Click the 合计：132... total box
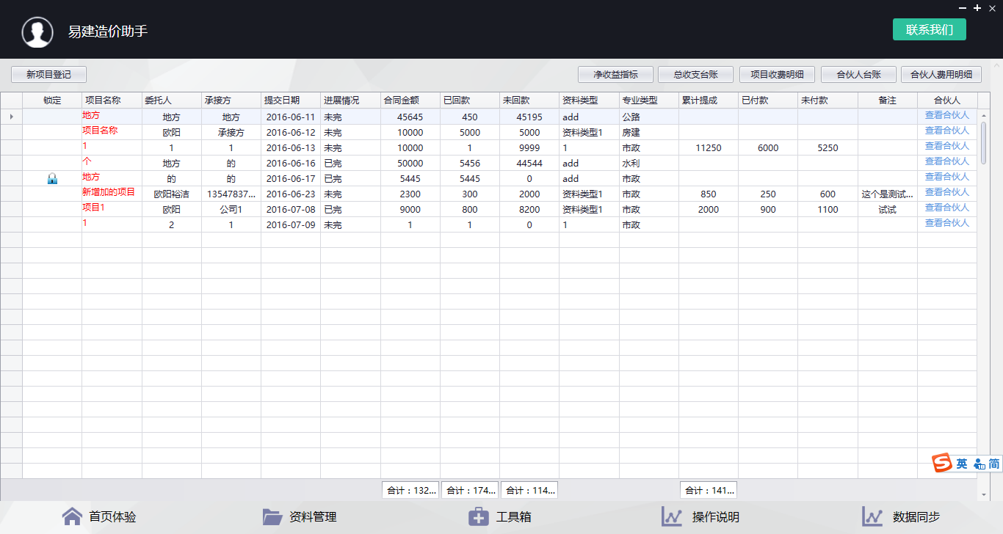This screenshot has width=1003, height=534. pos(410,490)
